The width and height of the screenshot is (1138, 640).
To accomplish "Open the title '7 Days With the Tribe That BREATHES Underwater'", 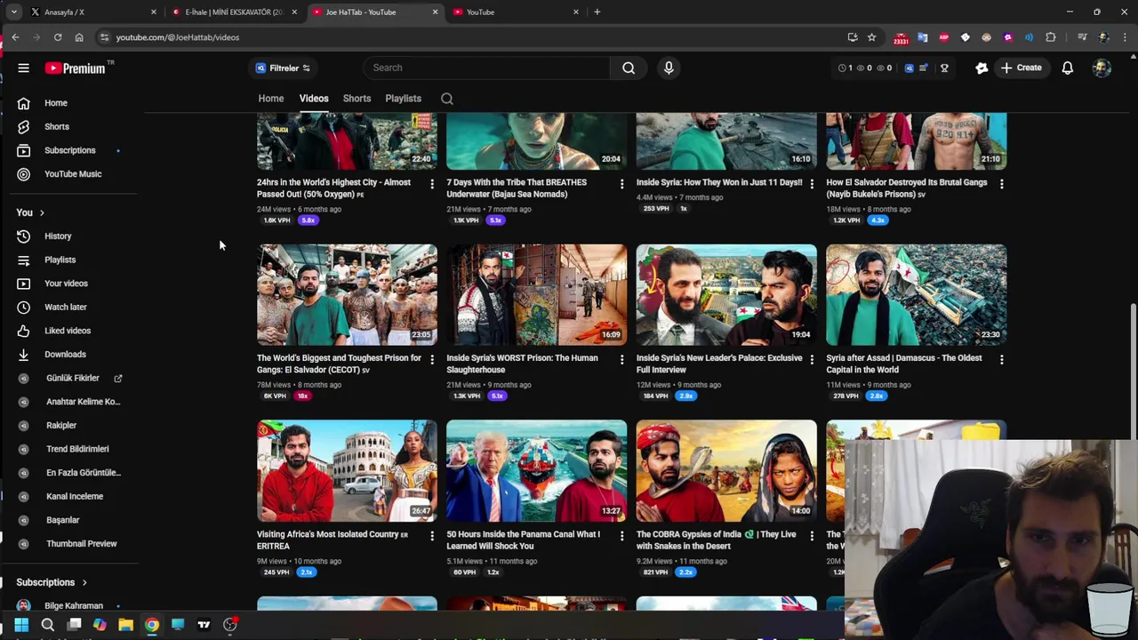I will pyautogui.click(x=517, y=188).
